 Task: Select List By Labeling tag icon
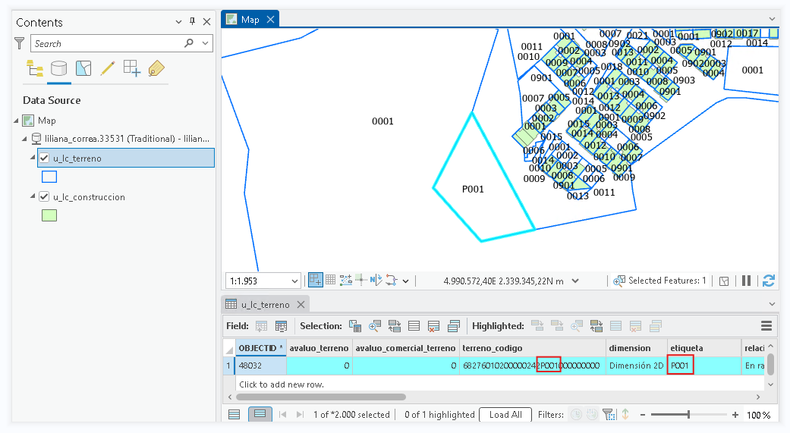(156, 68)
